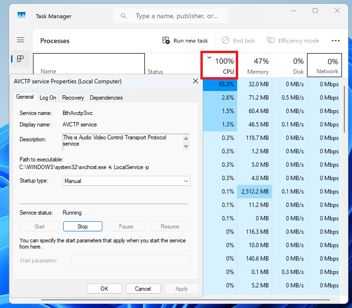Open the Dependencies tab

(x=106, y=98)
